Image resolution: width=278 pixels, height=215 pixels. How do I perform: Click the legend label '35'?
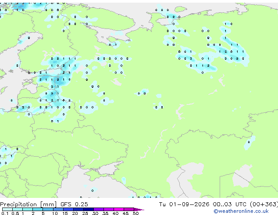[105, 213]
